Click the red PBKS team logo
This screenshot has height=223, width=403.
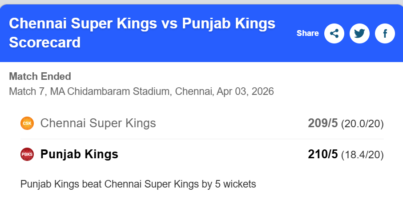27,154
